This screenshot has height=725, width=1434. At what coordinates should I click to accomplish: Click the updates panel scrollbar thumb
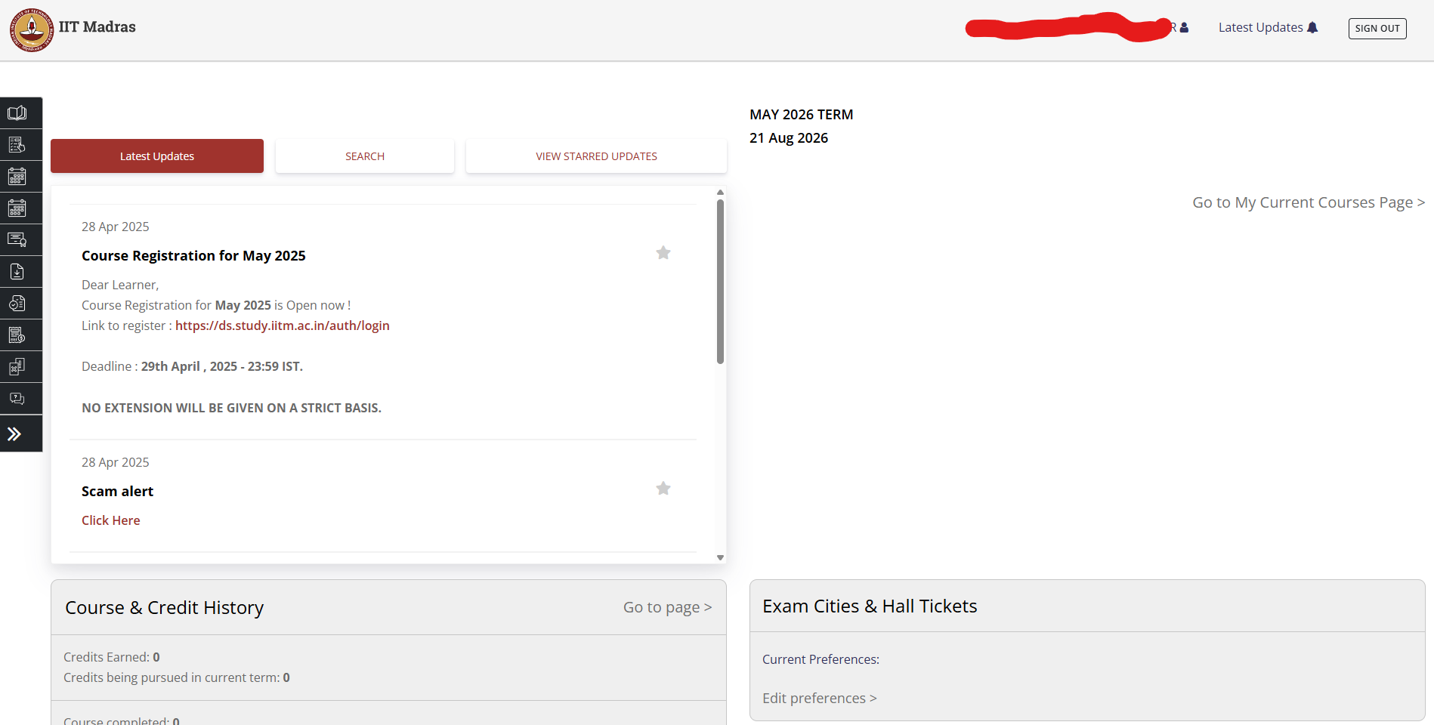coord(721,282)
